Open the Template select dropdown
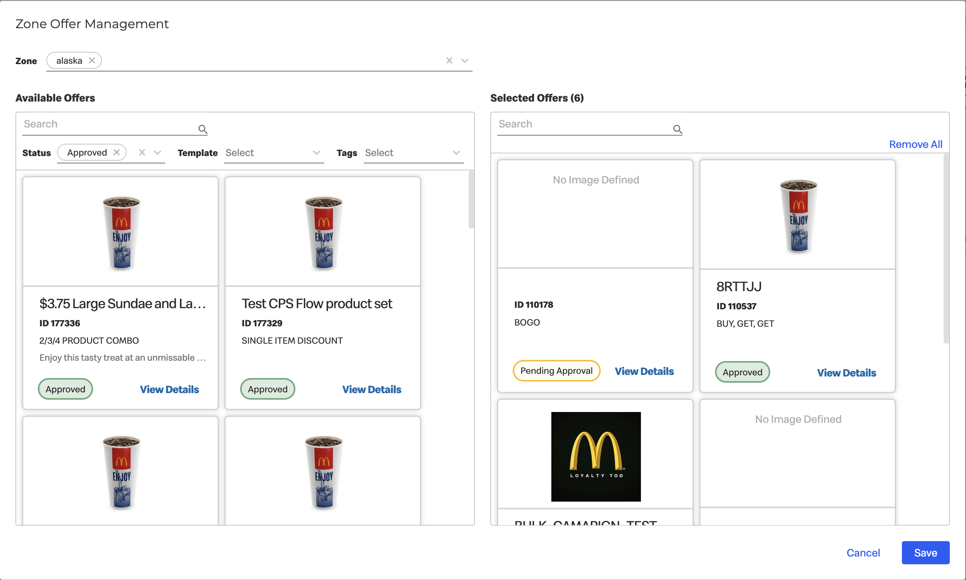966x580 pixels. tap(273, 153)
